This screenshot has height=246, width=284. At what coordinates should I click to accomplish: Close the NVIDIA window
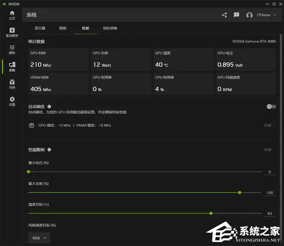pos(280,4)
